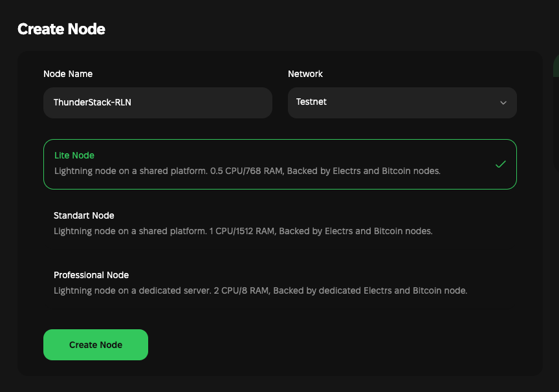Click the Create Node page heading
The height and width of the screenshot is (392, 559).
pos(61,29)
